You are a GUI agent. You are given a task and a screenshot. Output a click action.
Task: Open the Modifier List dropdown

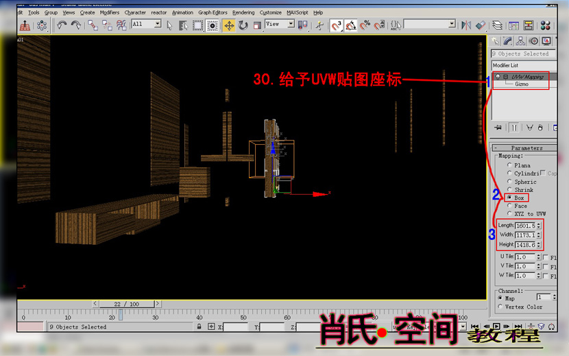point(524,65)
